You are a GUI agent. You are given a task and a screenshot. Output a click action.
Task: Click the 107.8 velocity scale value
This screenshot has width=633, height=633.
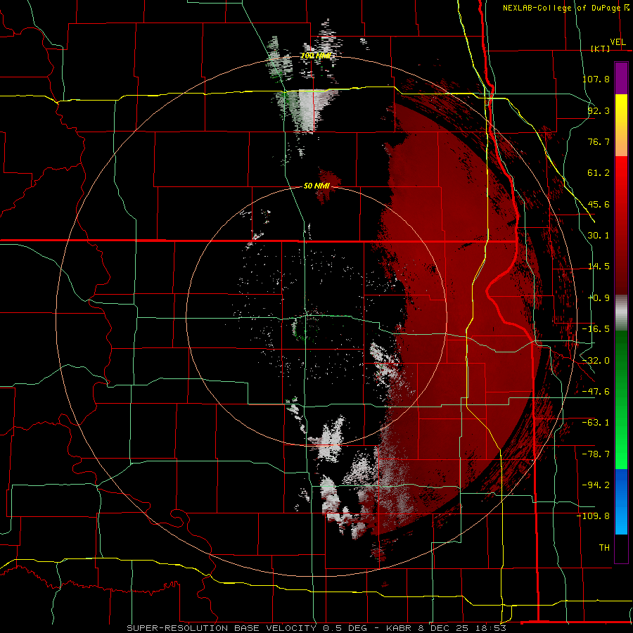point(596,79)
